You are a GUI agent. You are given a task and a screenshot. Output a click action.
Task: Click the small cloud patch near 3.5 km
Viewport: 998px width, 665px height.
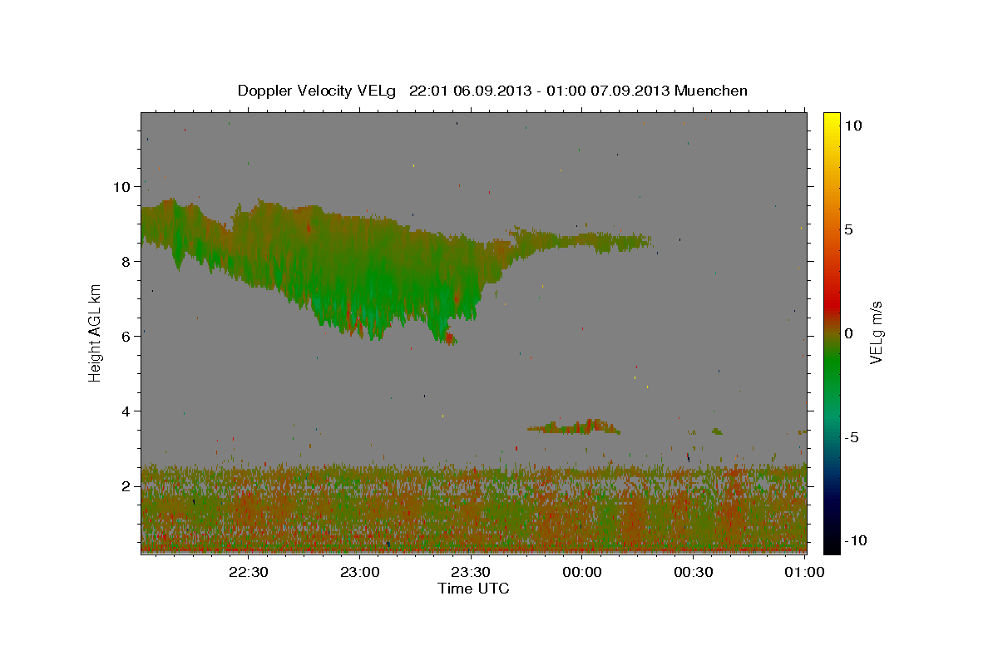pos(574,427)
